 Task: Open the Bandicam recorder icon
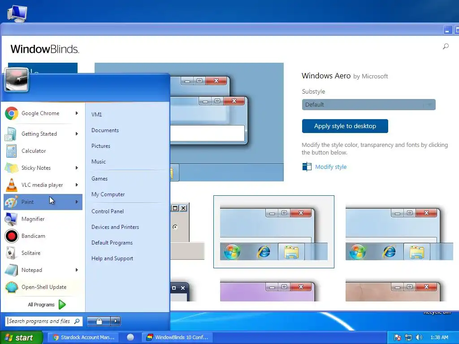[11, 236]
